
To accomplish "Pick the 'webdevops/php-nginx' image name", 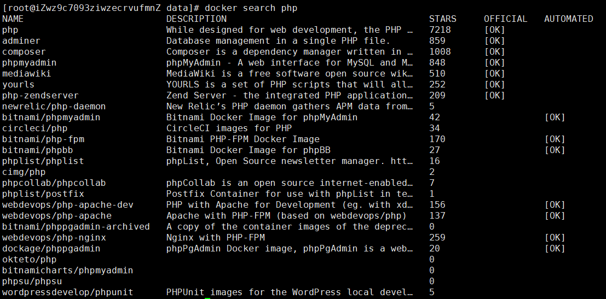I will (54, 237).
